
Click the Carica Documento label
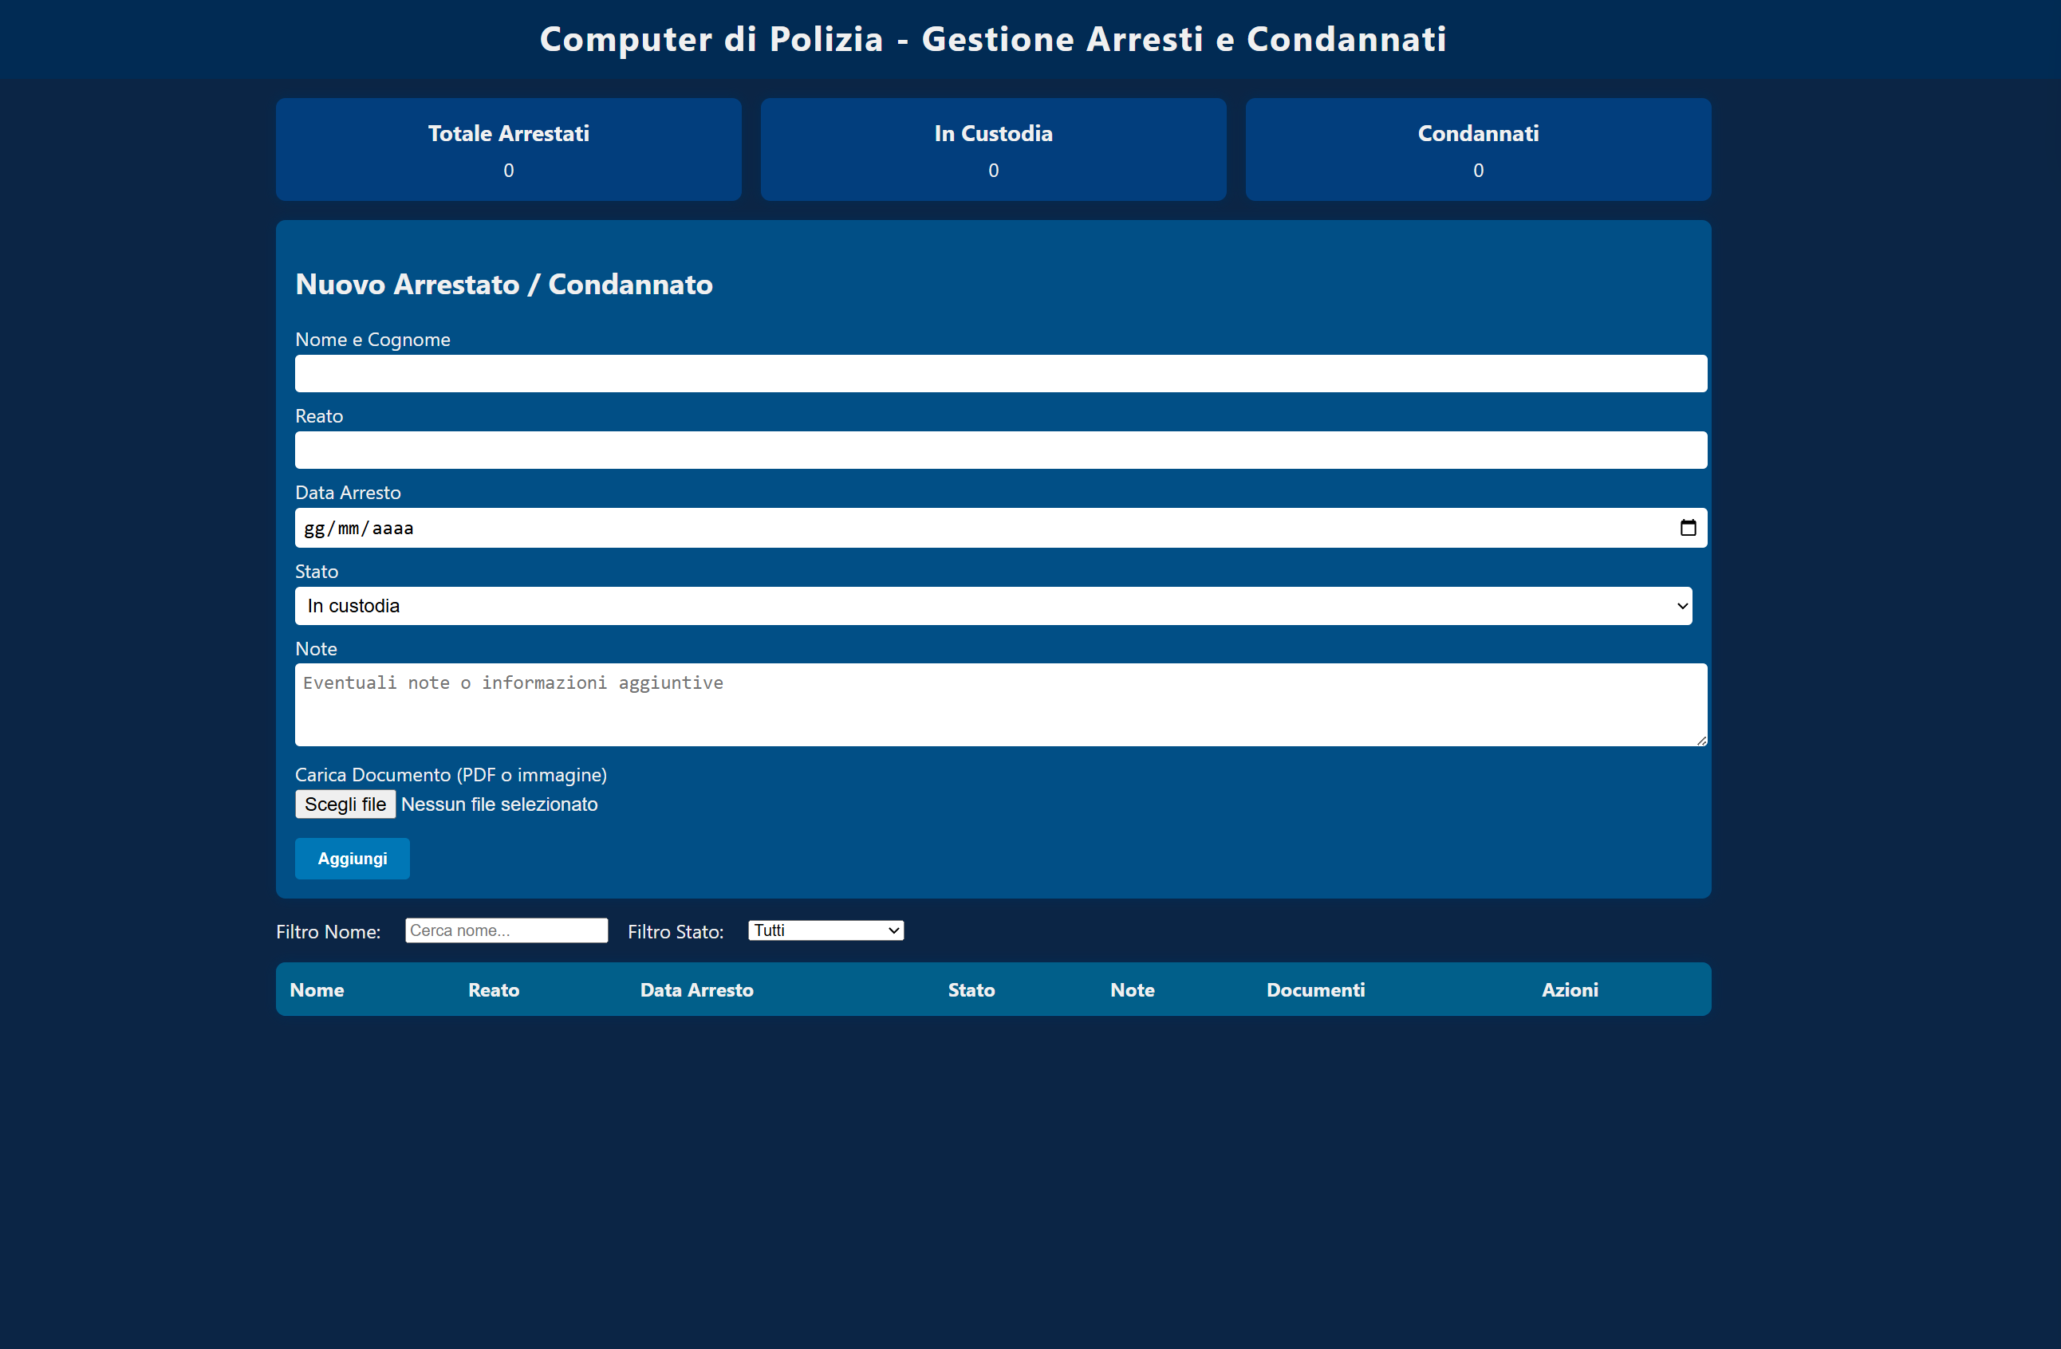pyautogui.click(x=451, y=775)
